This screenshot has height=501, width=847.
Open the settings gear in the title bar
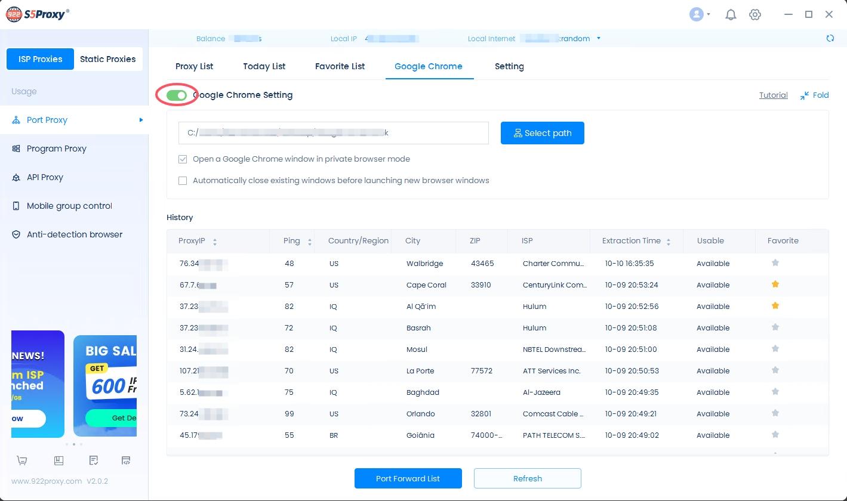click(x=755, y=14)
